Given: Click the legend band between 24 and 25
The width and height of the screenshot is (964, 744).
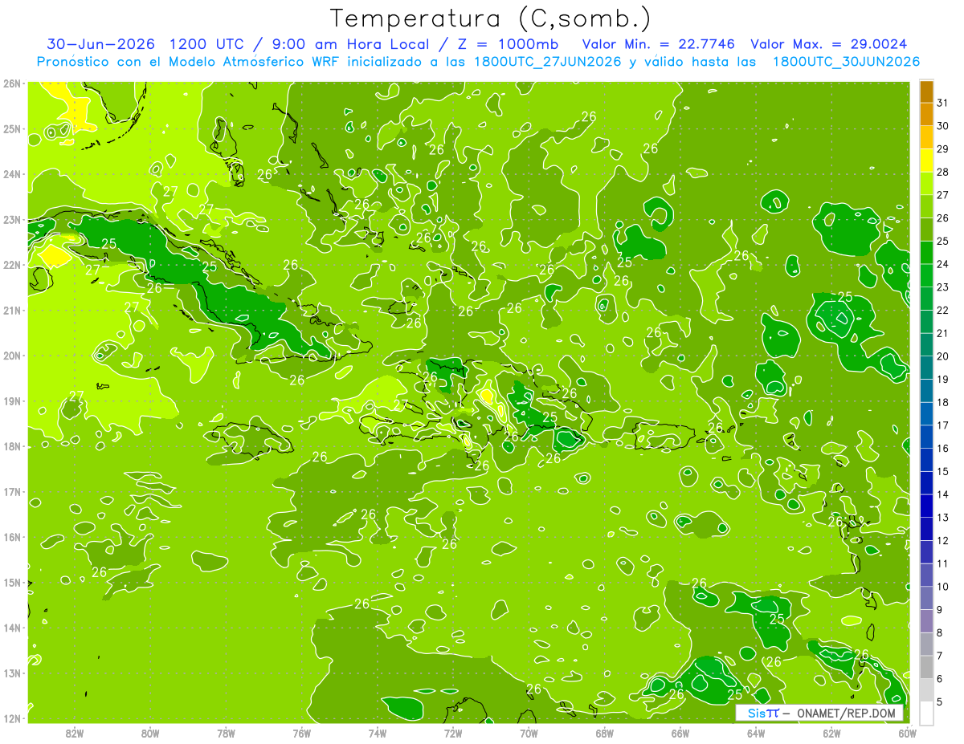Looking at the screenshot, I should (926, 253).
